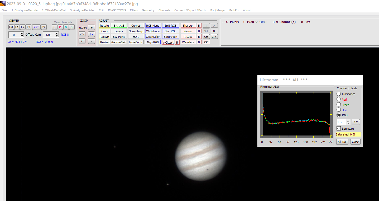Click the Wavelets button

click(x=188, y=42)
